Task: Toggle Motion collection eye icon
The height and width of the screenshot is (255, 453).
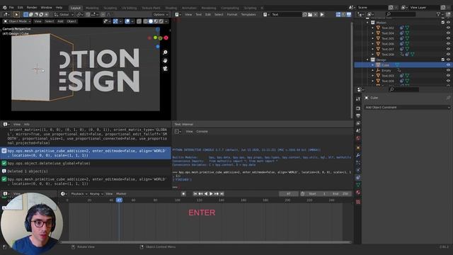Action: pyautogui.click(x=448, y=22)
